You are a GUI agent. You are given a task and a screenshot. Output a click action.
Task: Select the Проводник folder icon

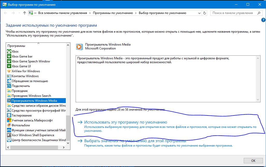click(9, 91)
